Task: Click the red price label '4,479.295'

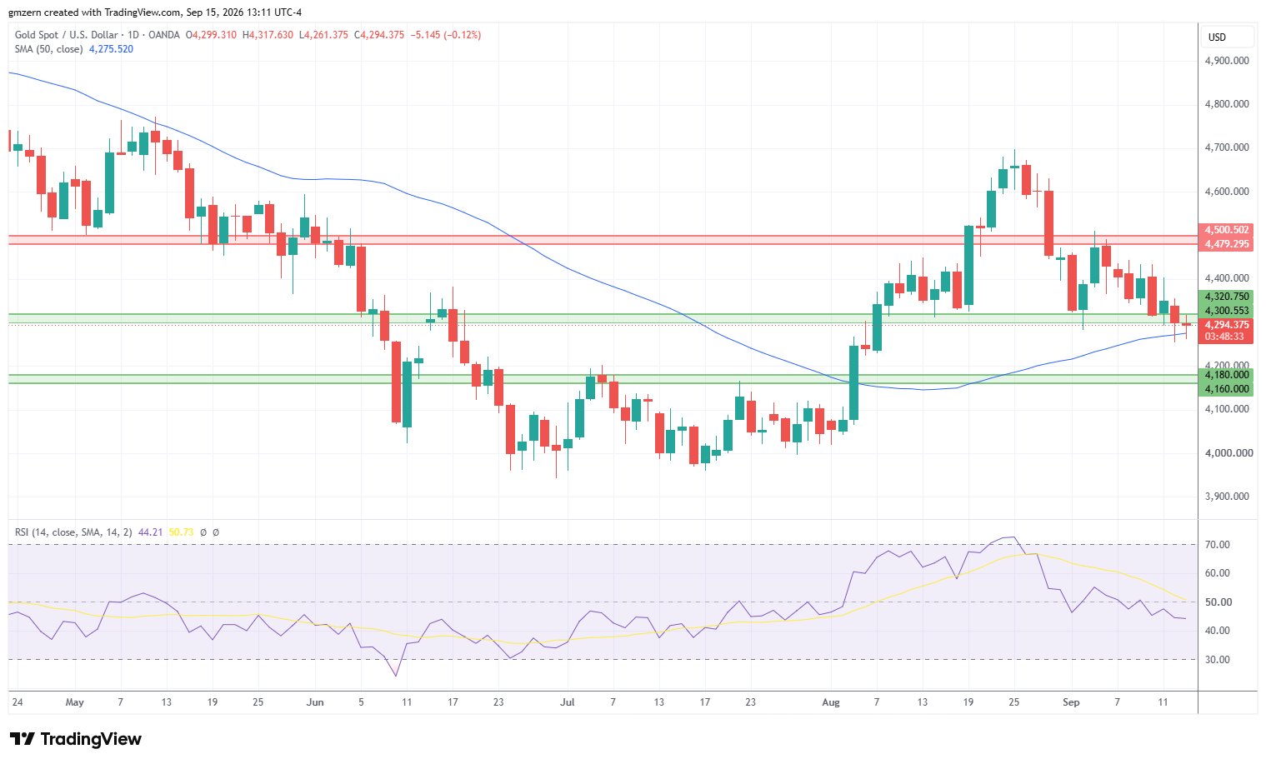Action: pyautogui.click(x=1227, y=244)
